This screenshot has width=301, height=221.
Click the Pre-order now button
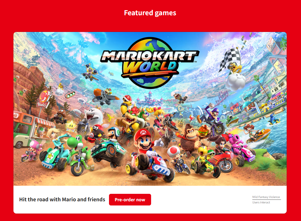(x=130, y=199)
